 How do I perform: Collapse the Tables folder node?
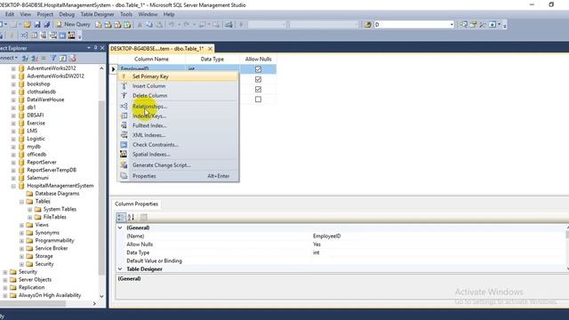tap(21, 202)
